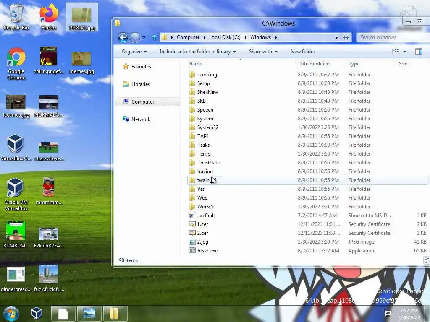The width and height of the screenshot is (430, 322).
Task: Select the NORMALO desktop file
Action: (49, 106)
